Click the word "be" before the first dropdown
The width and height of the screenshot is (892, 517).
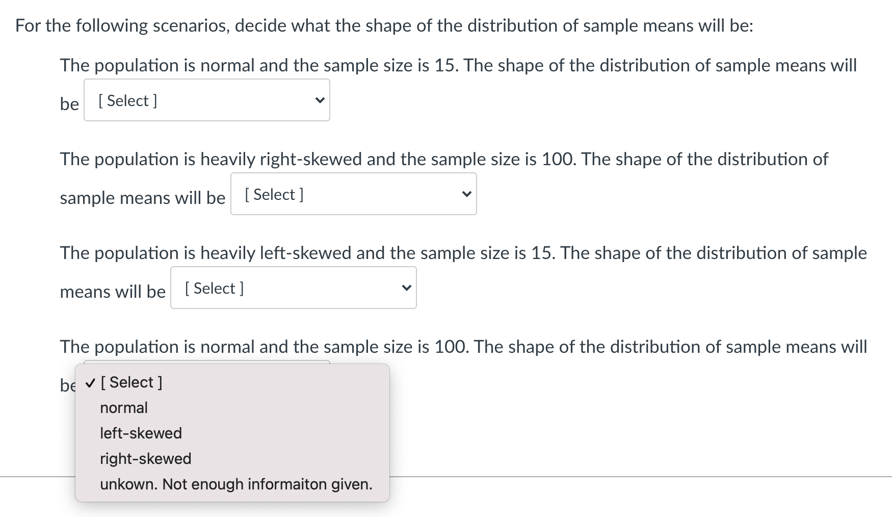[x=69, y=104]
